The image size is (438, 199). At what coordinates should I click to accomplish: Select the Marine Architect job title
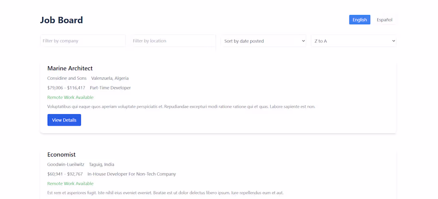pos(70,68)
